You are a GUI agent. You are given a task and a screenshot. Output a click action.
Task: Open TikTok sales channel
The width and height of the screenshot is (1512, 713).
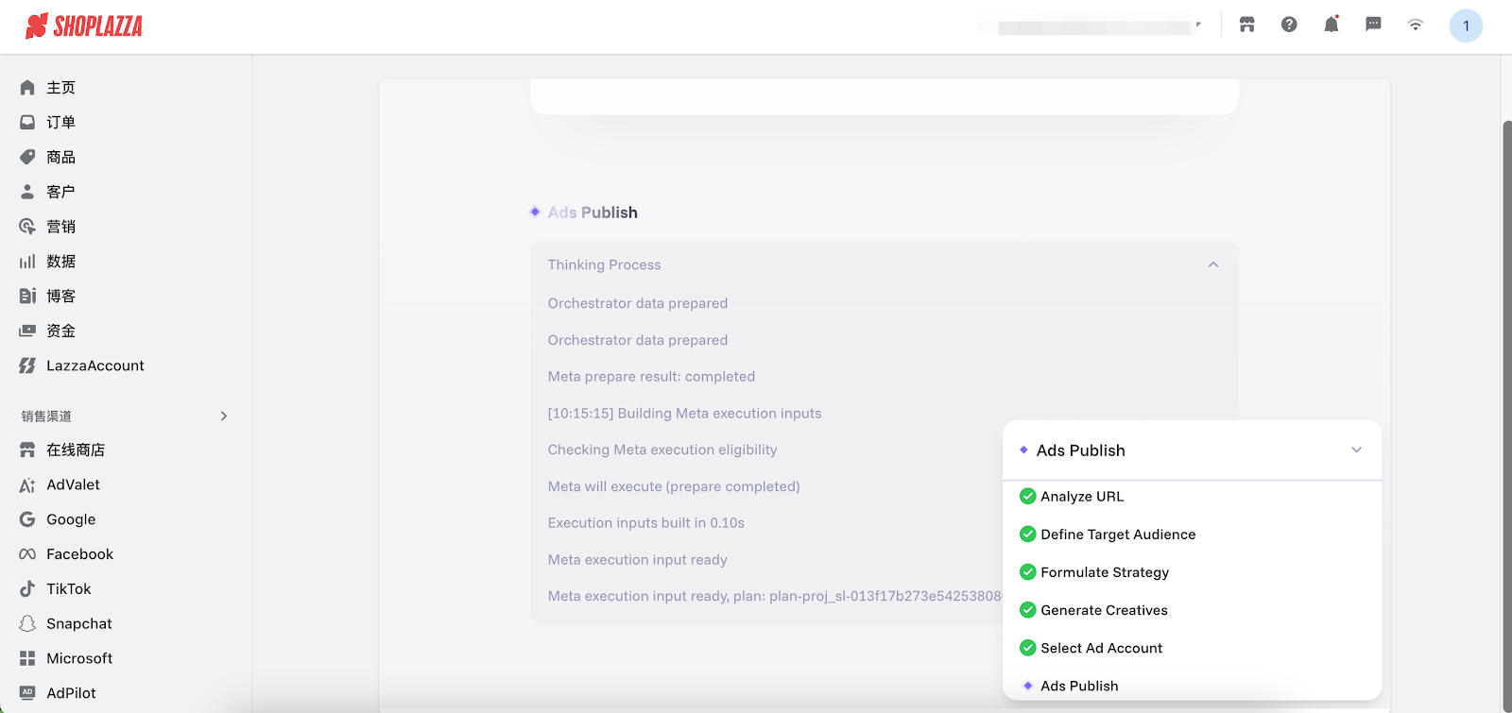point(68,589)
